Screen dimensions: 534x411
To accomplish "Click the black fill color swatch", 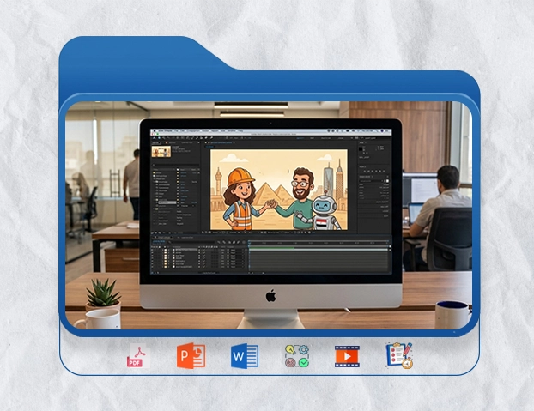I will point(361,149).
